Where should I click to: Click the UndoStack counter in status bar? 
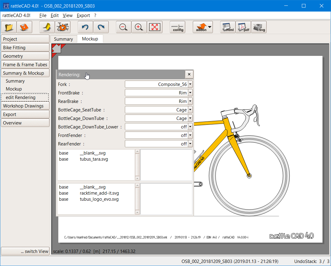(312, 261)
